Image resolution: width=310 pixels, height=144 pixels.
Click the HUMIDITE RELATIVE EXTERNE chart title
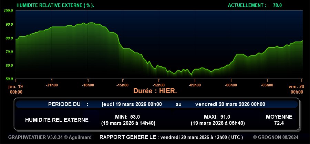[x=55, y=5]
